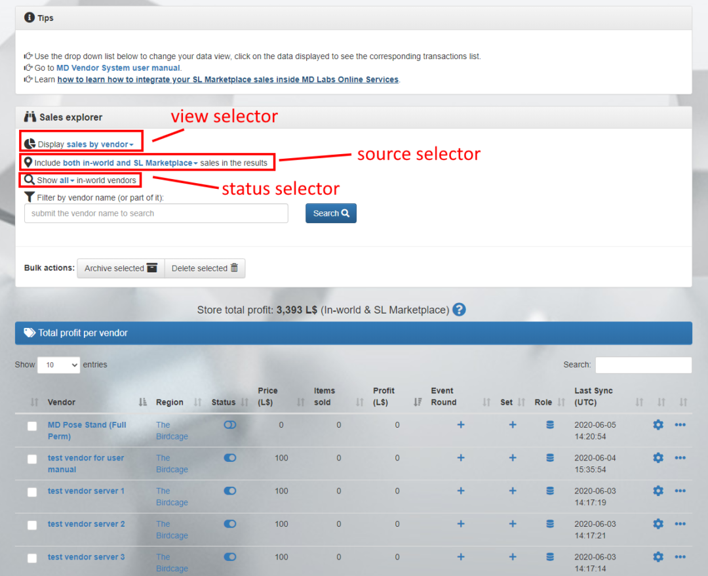Open the settings gear for test vendor server 1

pyautogui.click(x=658, y=491)
